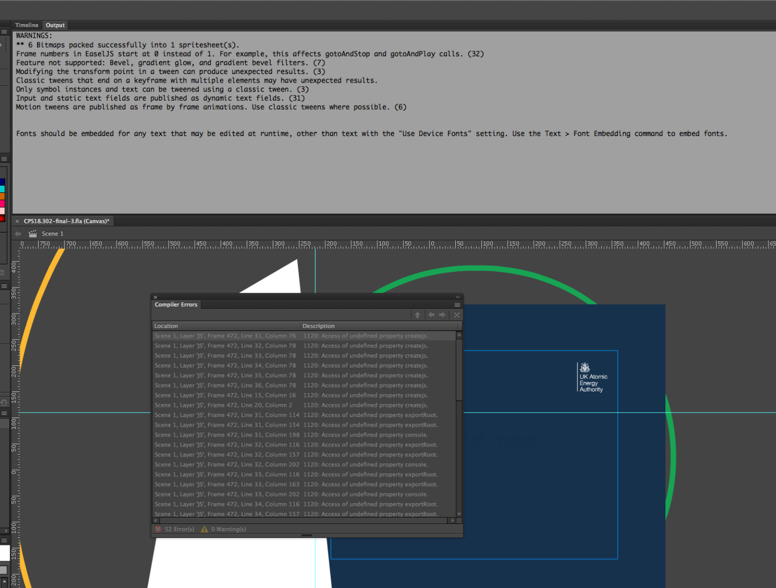Image resolution: width=776 pixels, height=588 pixels.
Task: Collapse the Compiler Errors panel to icons
Action: tap(458, 297)
